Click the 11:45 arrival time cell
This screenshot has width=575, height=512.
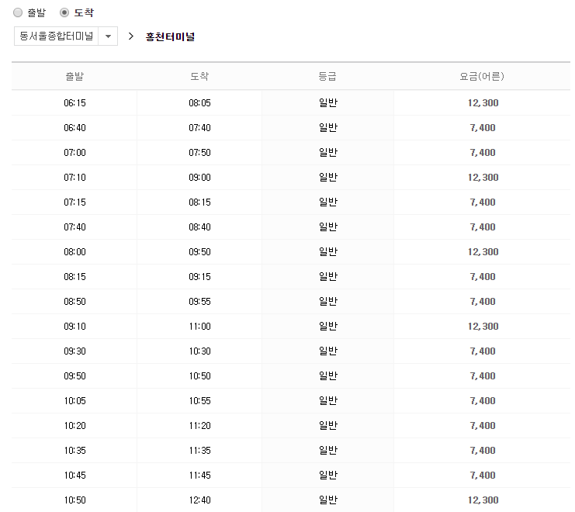pos(199,476)
